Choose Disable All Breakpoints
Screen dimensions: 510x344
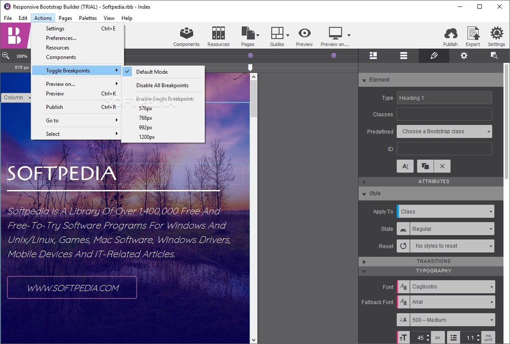162,85
